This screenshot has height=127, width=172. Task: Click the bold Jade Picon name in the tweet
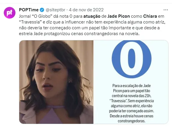(118, 16)
